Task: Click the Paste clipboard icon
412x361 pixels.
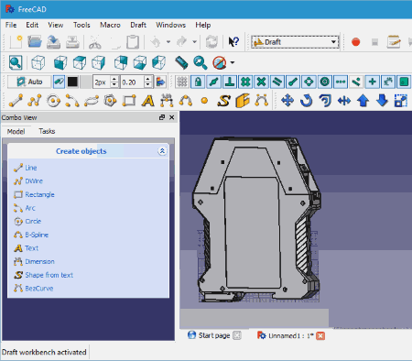Action: tap(133, 42)
